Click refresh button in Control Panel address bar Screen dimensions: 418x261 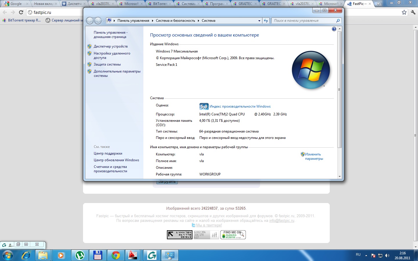pos(266,21)
